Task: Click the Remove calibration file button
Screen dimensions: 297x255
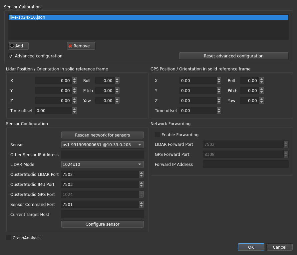Action: click(81, 46)
